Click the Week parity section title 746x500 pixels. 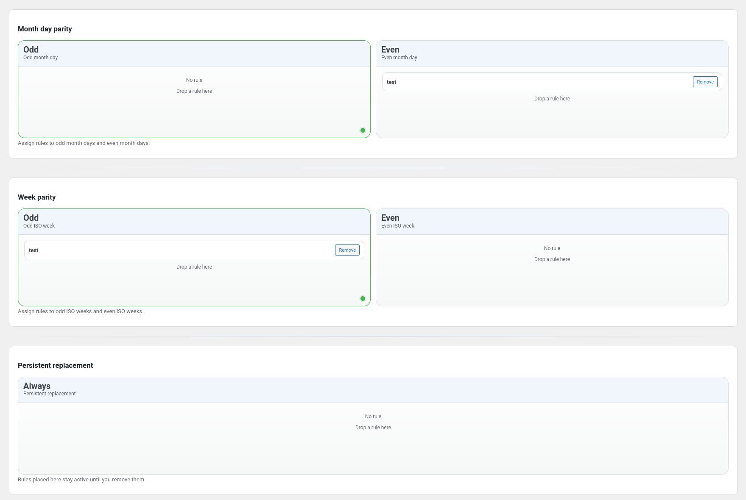[36, 197]
